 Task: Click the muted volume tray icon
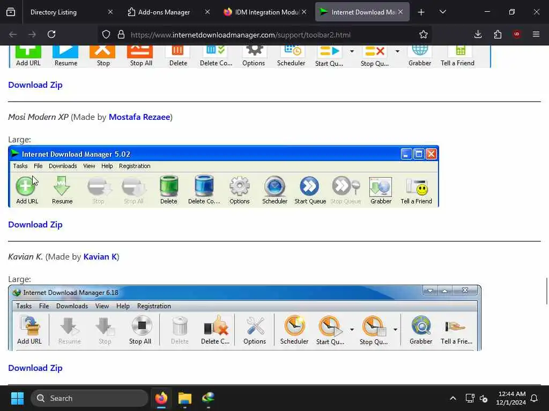[x=484, y=398]
